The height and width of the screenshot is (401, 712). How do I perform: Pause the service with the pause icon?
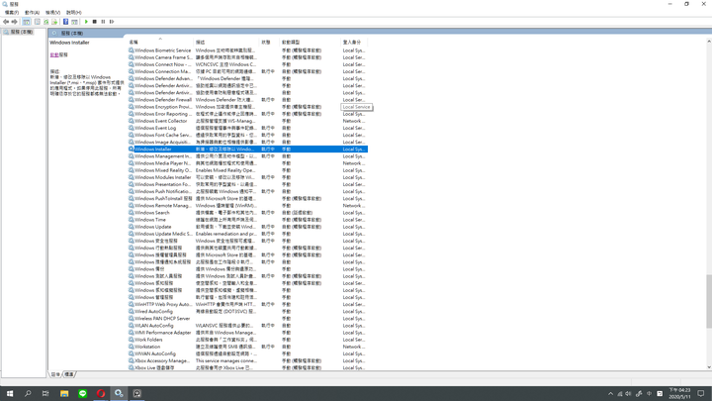103,22
